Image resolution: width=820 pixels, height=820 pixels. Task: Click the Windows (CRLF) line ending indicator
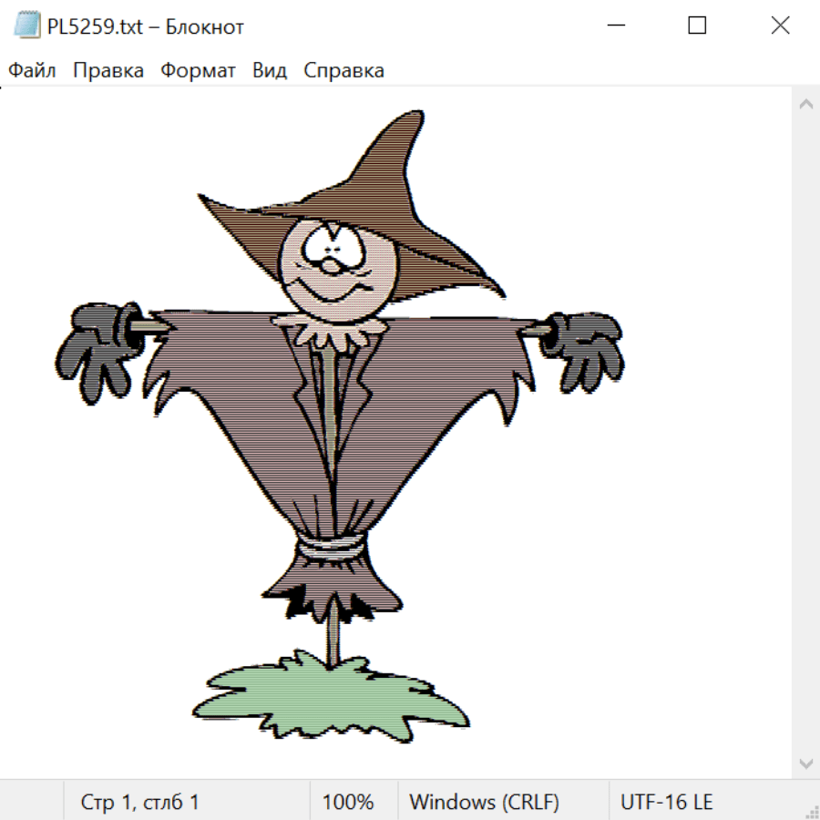tap(484, 803)
